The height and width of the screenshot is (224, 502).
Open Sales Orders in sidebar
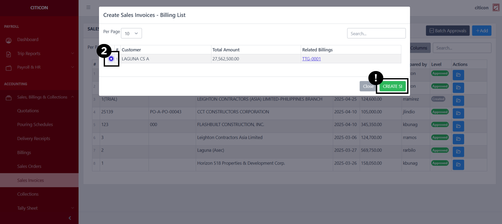click(x=29, y=166)
